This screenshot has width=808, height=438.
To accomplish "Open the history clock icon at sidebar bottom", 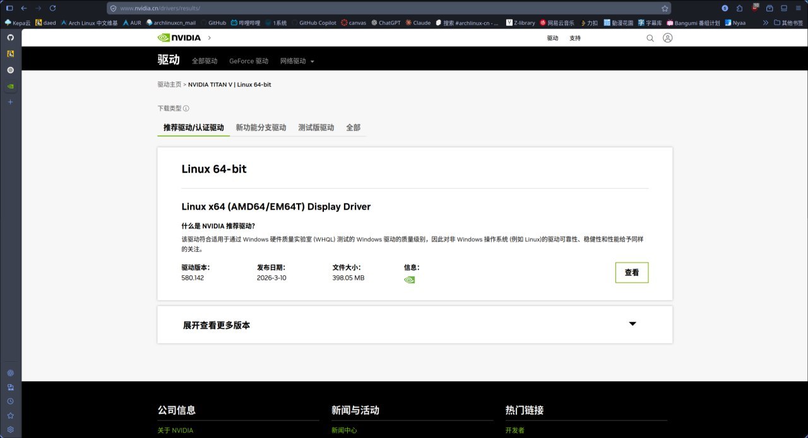I will click(x=10, y=401).
